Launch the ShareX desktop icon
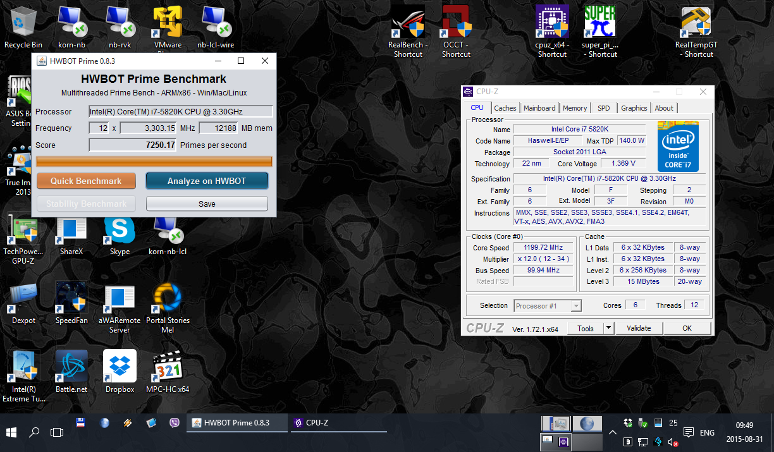The image size is (774, 452). point(71,235)
